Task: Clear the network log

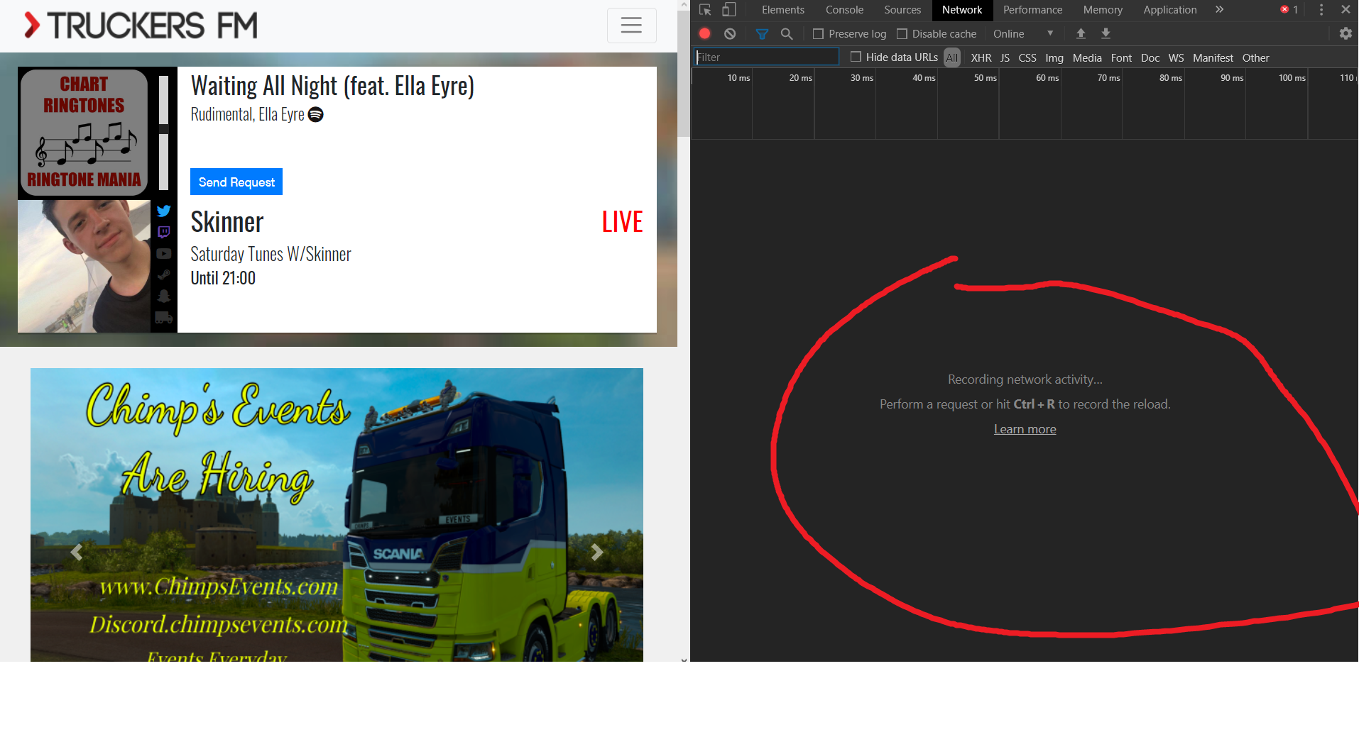Action: tap(730, 33)
